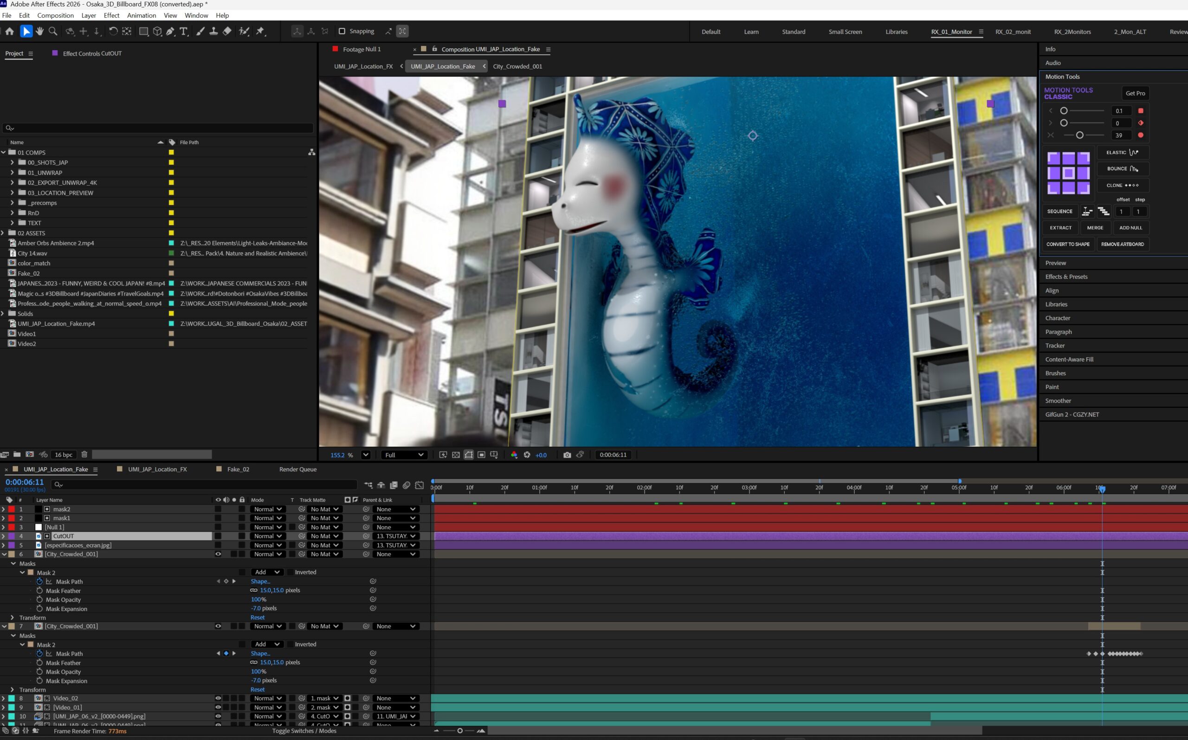
Task: Open magnification dropdown next to 155.2%
Action: coord(365,455)
